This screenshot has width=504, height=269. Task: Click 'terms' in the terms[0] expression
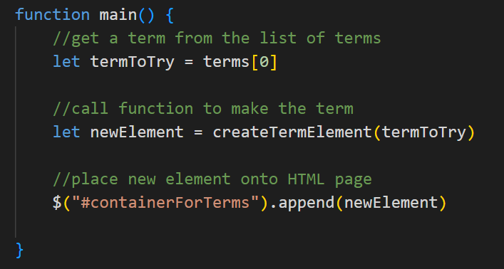pos(226,62)
